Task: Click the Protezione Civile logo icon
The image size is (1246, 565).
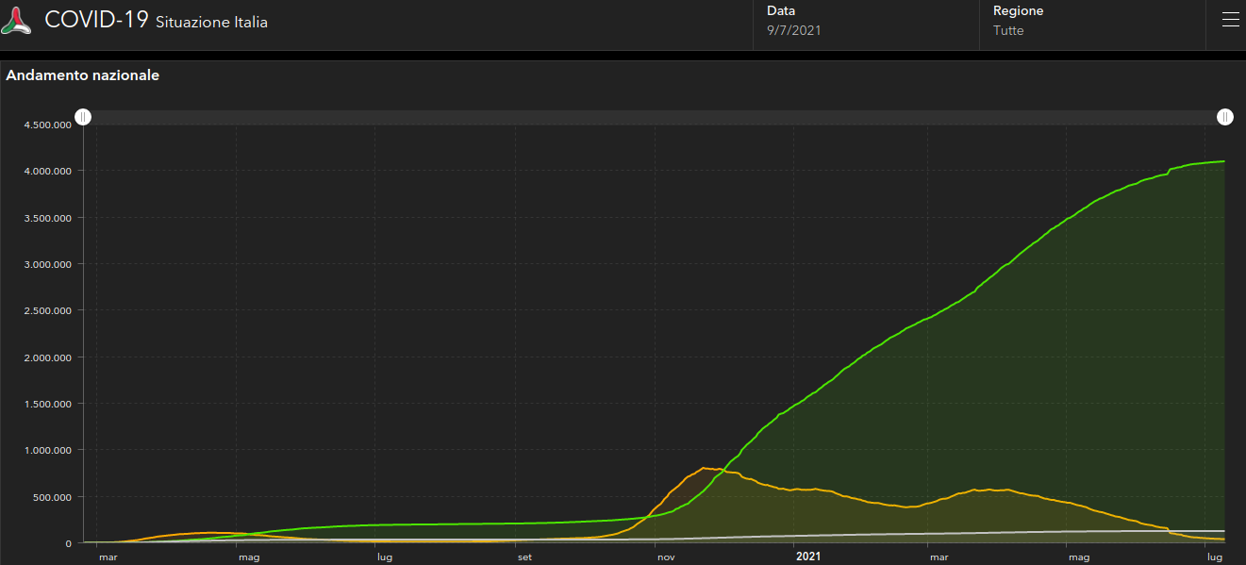Action: pos(17,21)
